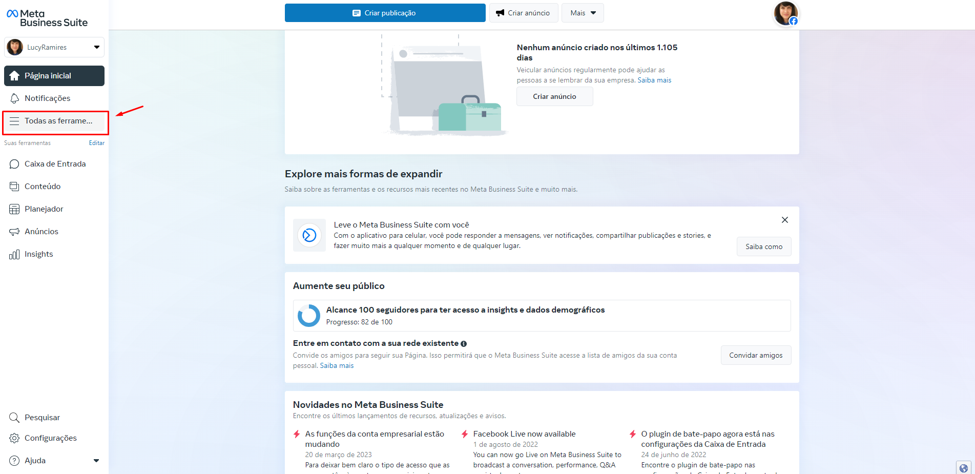Open 'As funções da conta empresarial' news item

(375, 439)
